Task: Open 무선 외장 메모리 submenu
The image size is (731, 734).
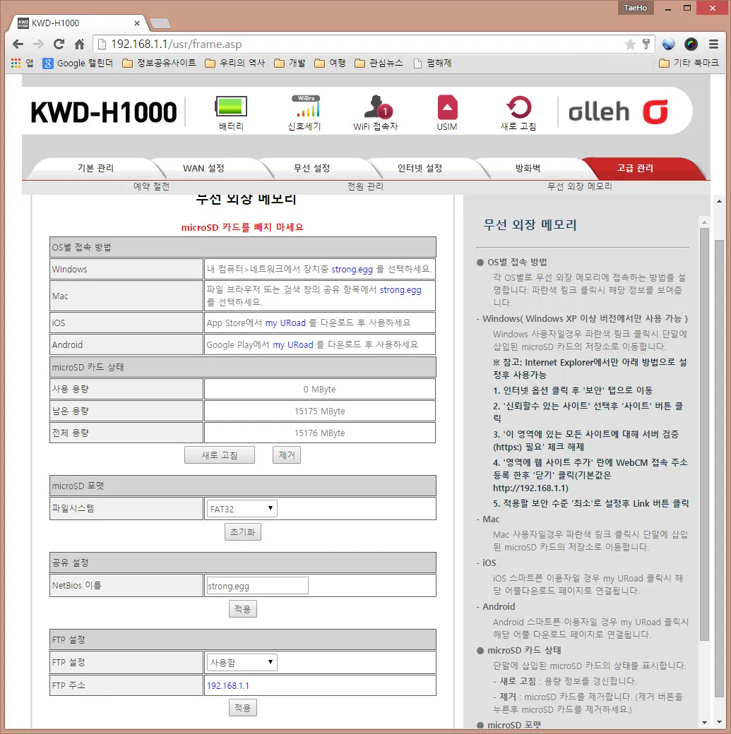Action: pos(580,186)
